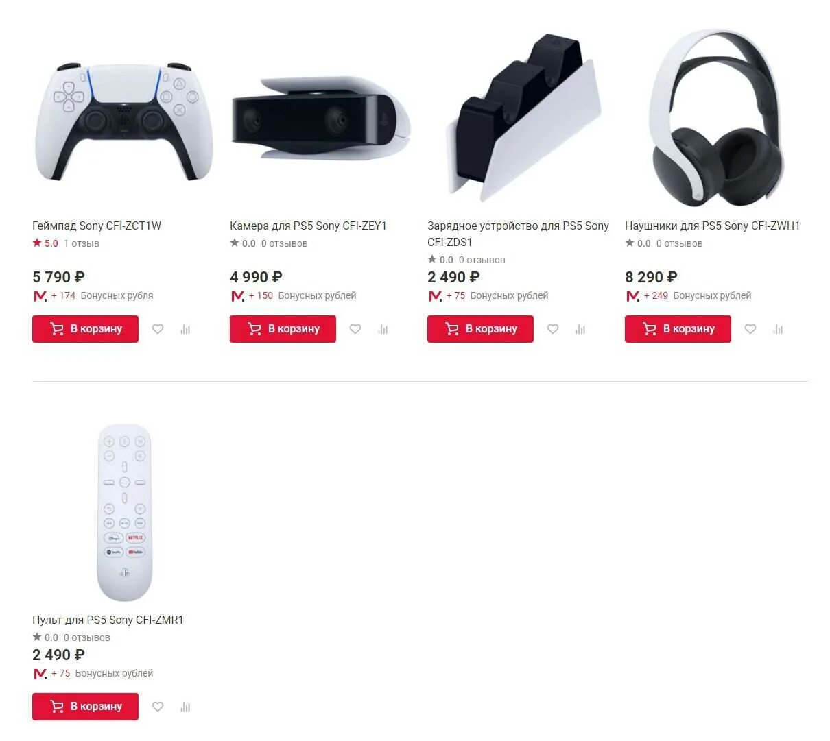
Task: Add PS5 camera for 4 990 ₽ to cart
Action: click(x=283, y=329)
